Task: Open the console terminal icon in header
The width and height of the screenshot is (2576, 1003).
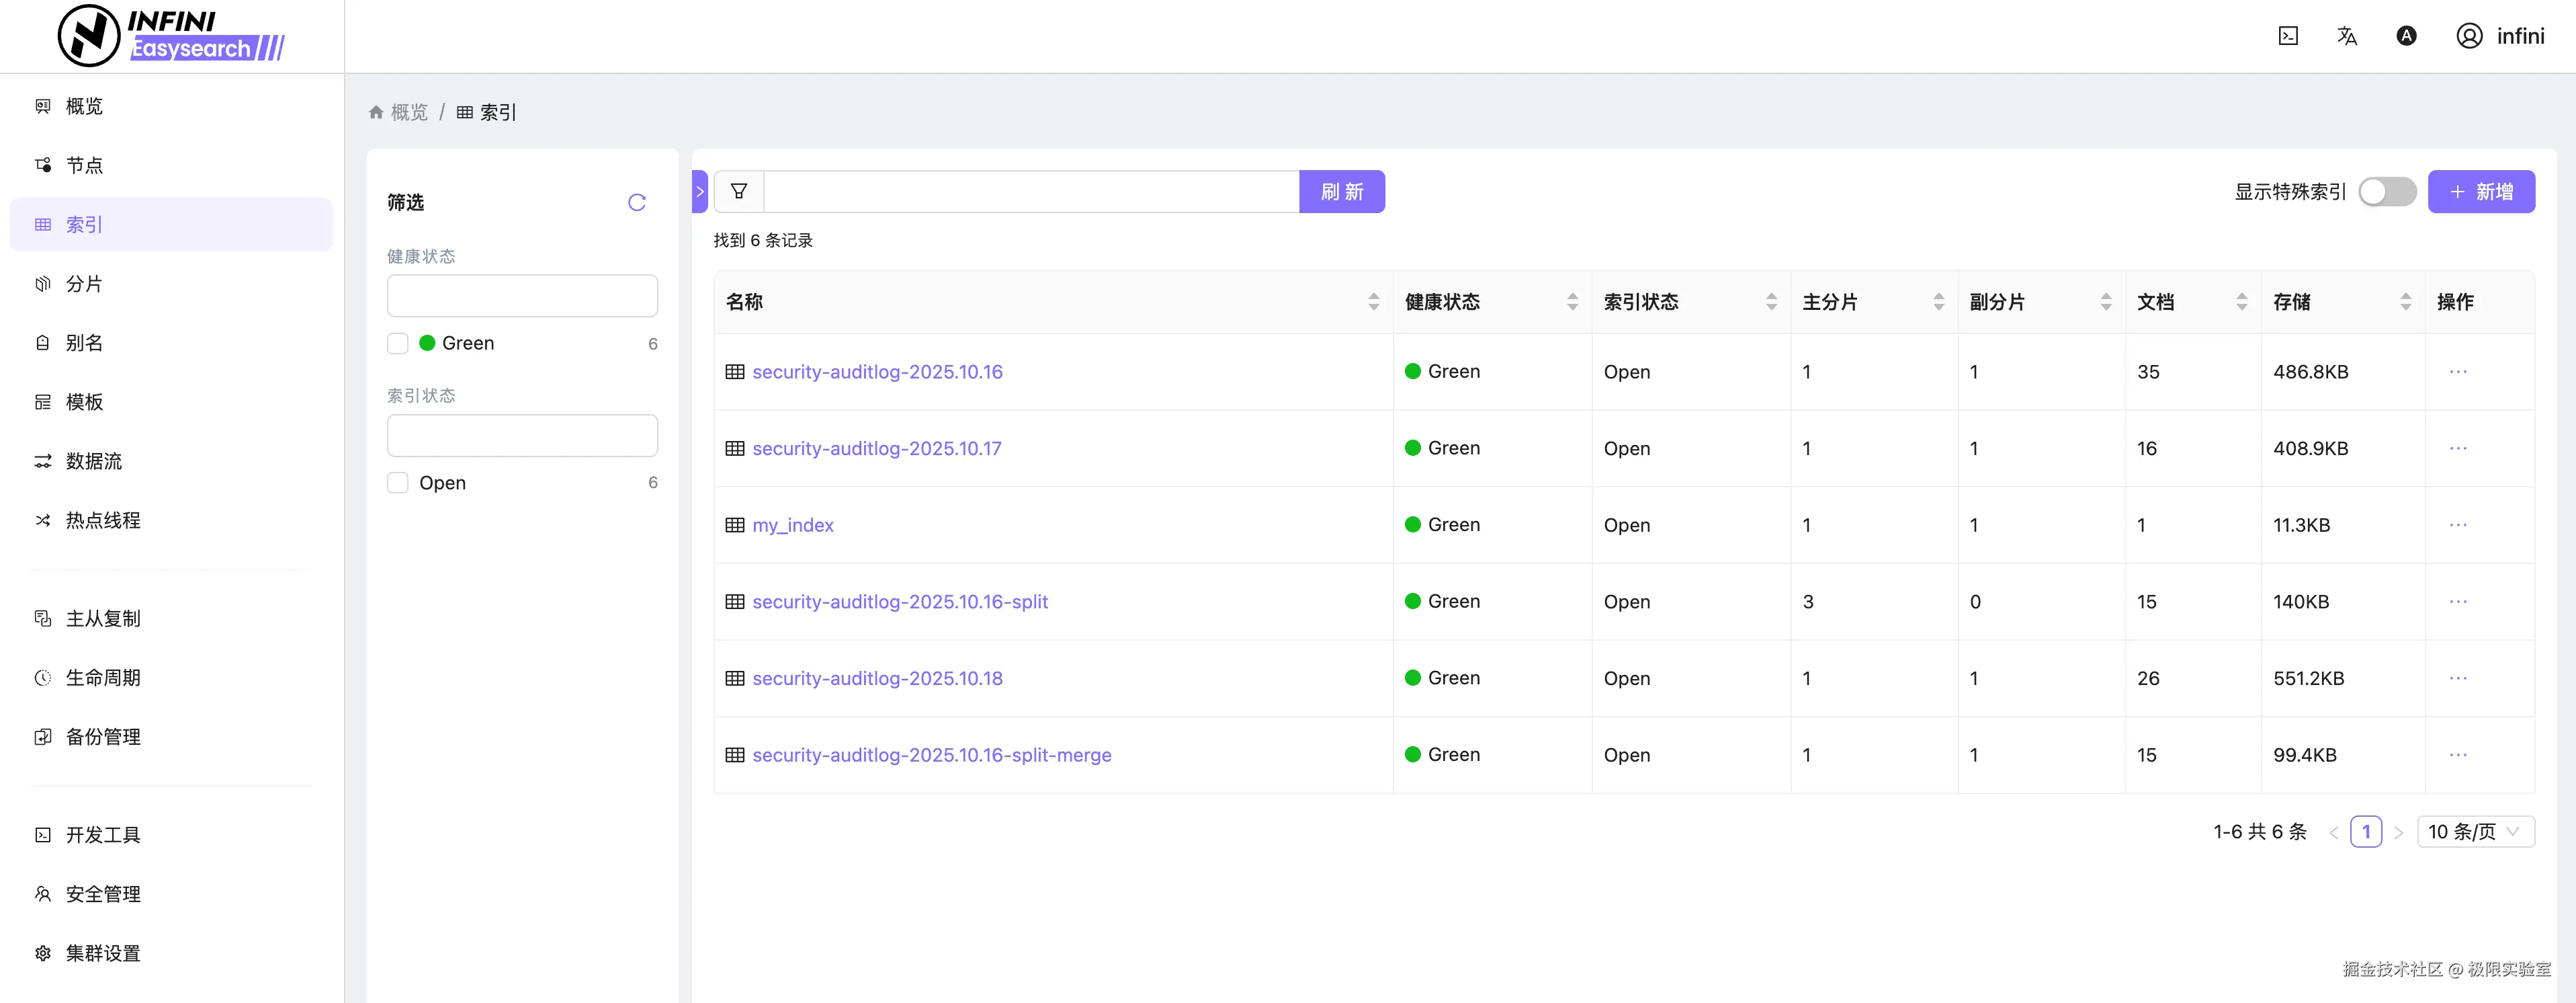Action: [x=2288, y=36]
